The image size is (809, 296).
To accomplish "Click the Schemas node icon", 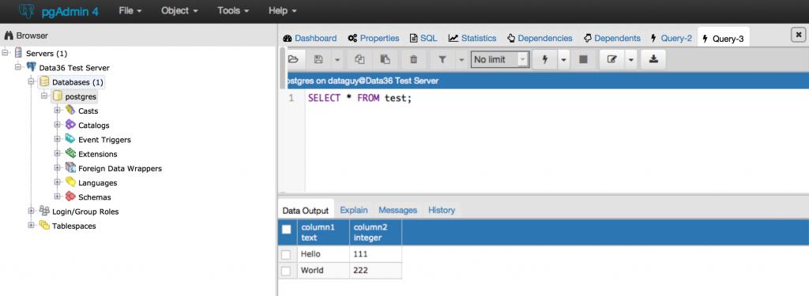I will coord(70,197).
